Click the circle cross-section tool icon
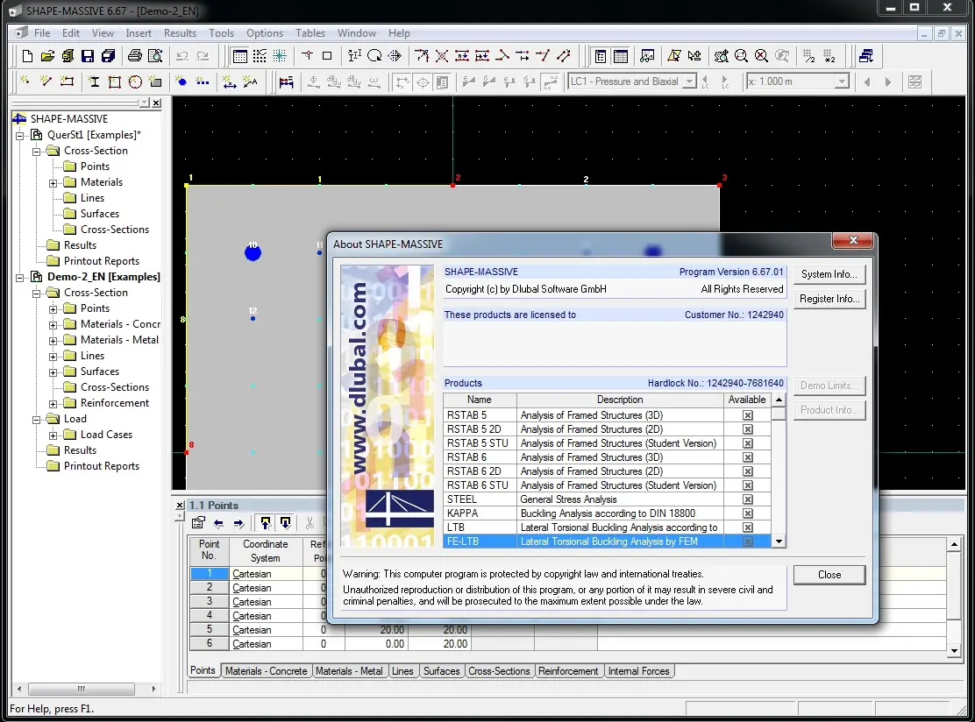This screenshot has height=722, width=975. [135, 81]
